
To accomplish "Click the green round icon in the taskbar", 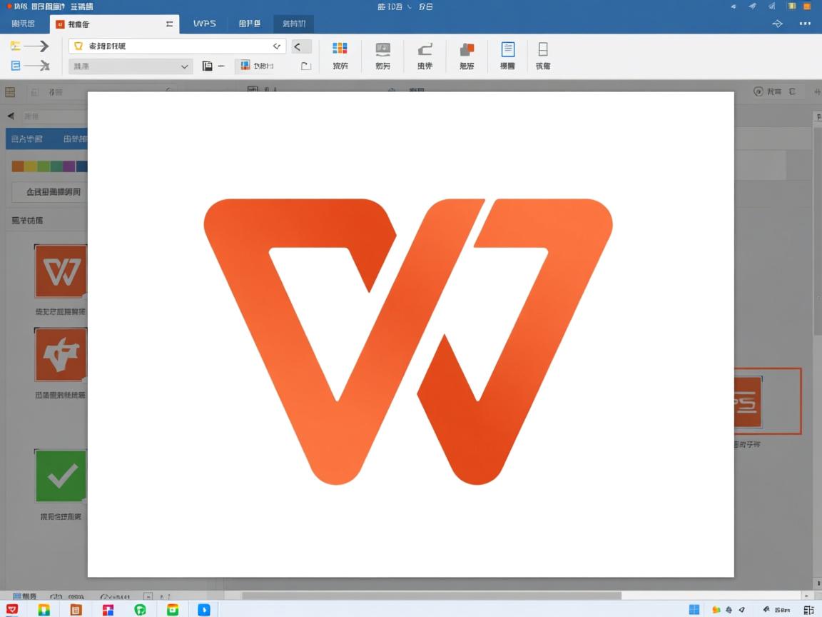I will click(141, 609).
